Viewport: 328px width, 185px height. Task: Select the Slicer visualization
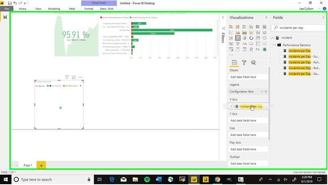pyautogui.click(x=231, y=49)
